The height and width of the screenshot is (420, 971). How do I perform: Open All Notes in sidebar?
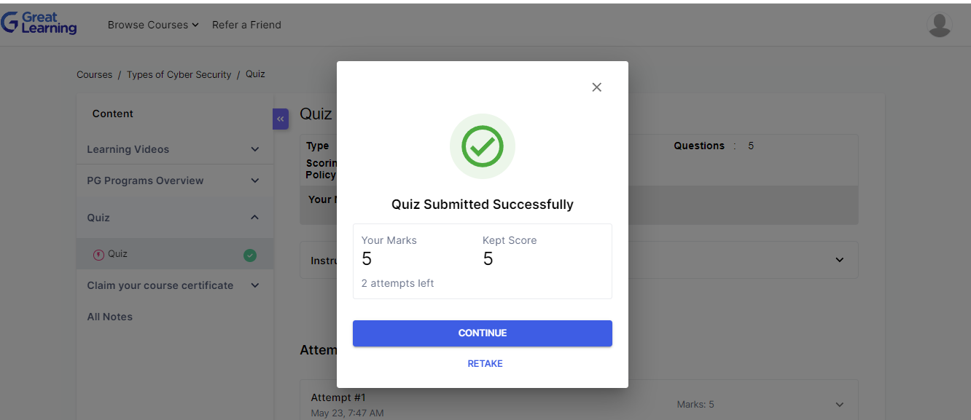(110, 317)
